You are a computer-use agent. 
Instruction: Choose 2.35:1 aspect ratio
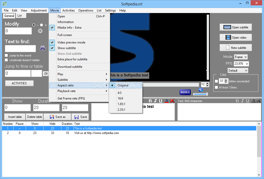coord(126,110)
